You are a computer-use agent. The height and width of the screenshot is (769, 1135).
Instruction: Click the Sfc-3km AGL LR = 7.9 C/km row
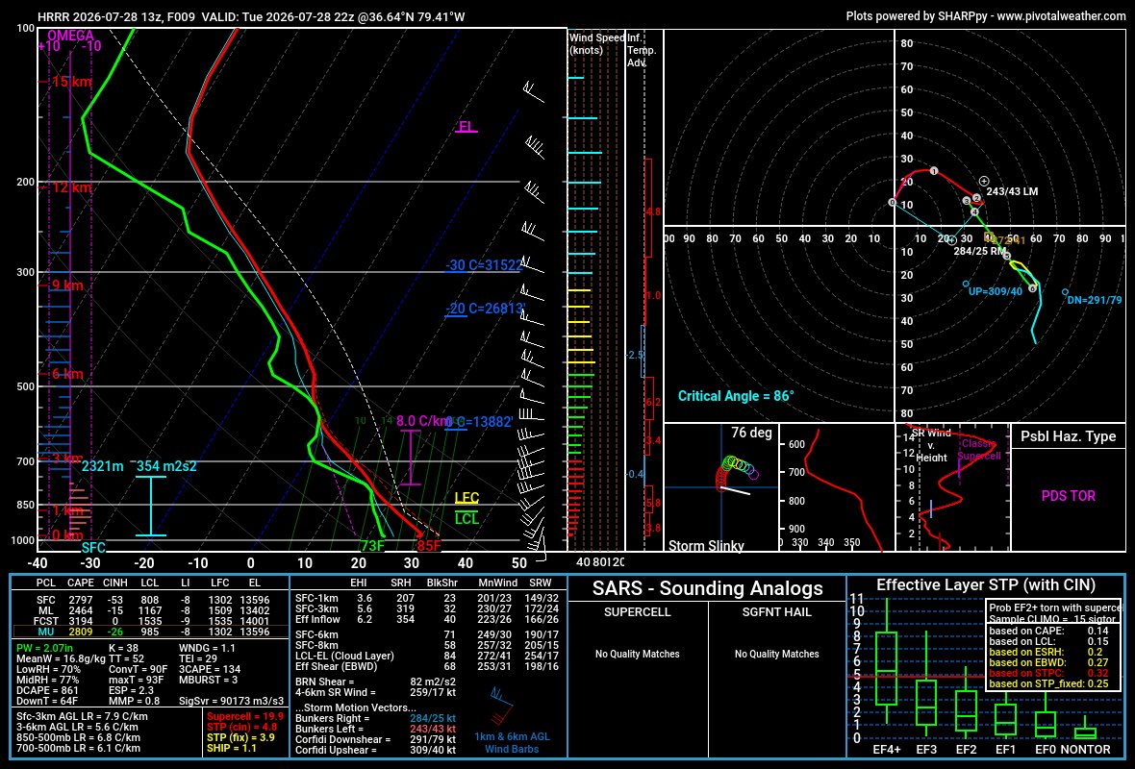click(x=82, y=717)
